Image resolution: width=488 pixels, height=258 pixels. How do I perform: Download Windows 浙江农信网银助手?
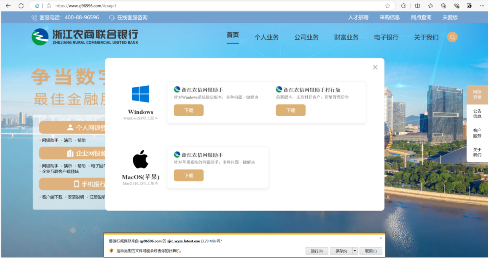(x=189, y=110)
